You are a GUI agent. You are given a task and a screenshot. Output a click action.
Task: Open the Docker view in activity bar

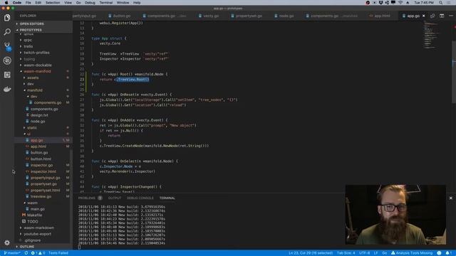click(x=7, y=89)
